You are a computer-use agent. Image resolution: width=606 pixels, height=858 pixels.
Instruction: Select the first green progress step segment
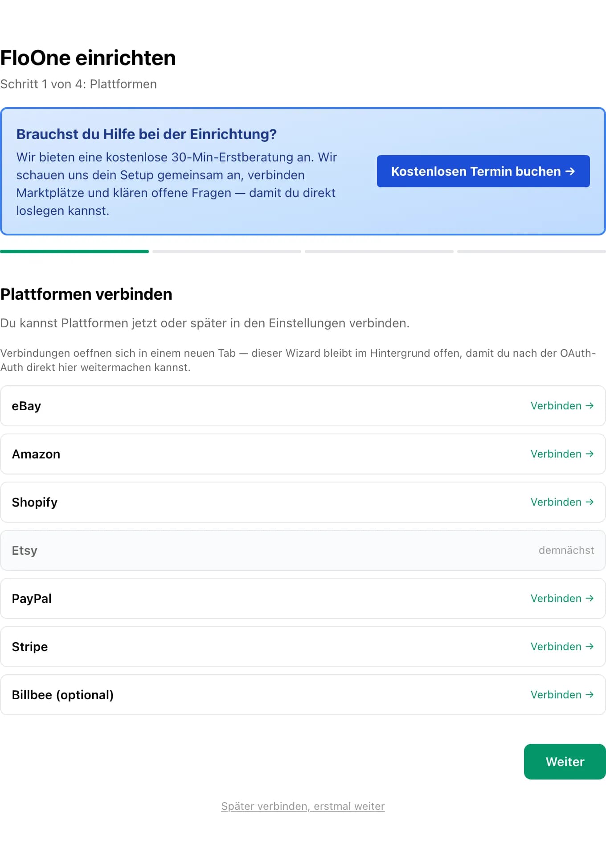(x=74, y=252)
